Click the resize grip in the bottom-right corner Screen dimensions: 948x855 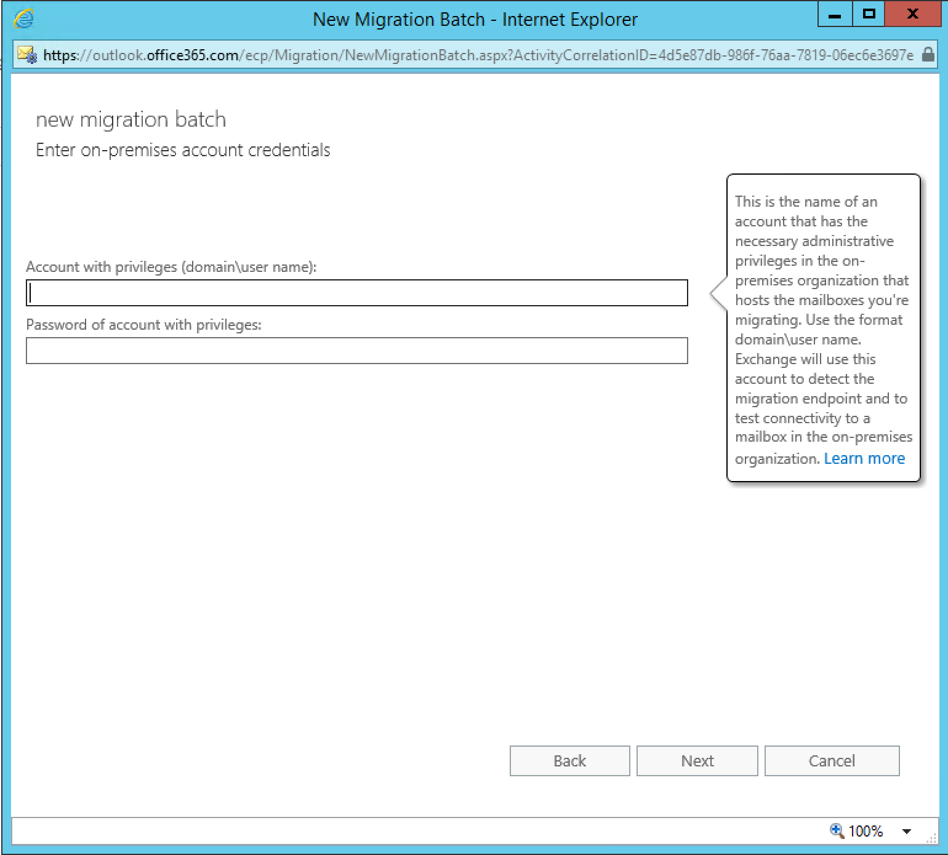click(932, 839)
